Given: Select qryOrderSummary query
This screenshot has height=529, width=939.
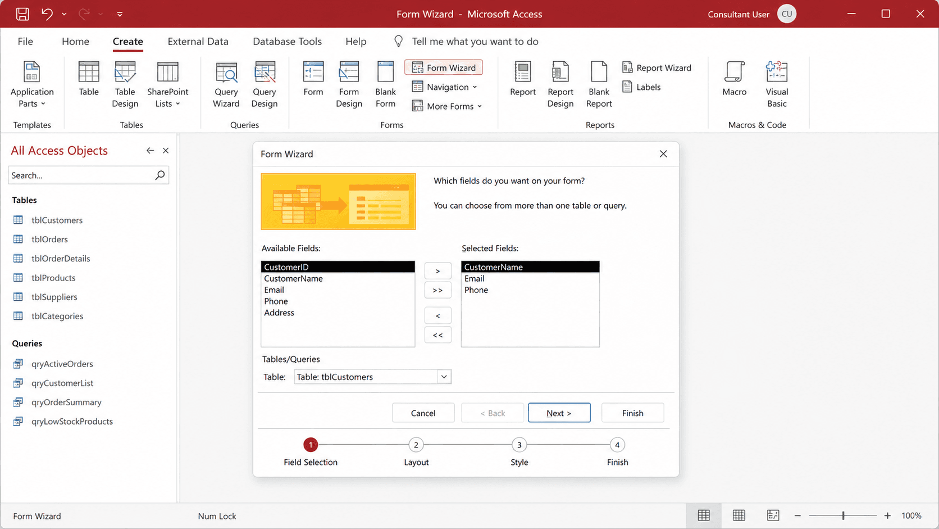Looking at the screenshot, I should tap(66, 402).
